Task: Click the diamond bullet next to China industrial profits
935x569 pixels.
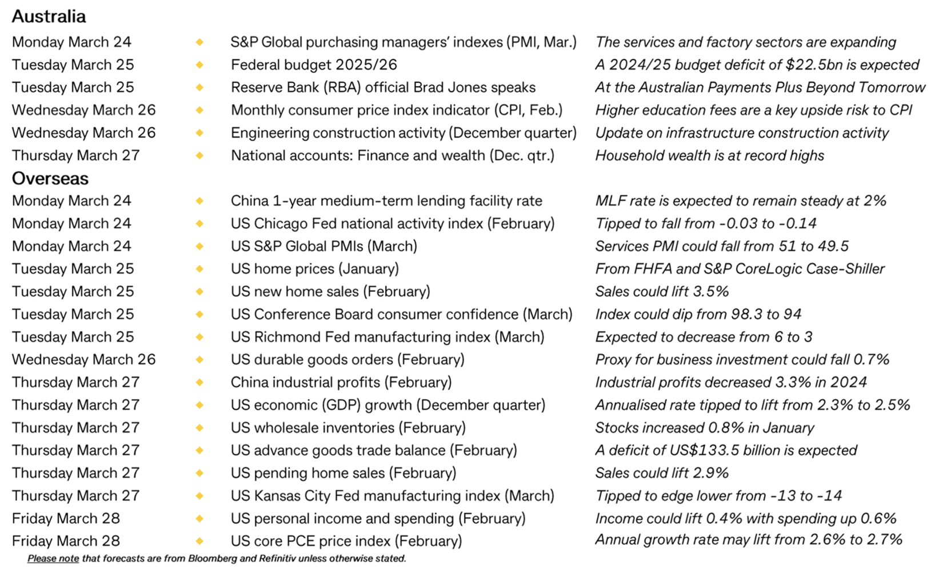Action: pos(199,383)
